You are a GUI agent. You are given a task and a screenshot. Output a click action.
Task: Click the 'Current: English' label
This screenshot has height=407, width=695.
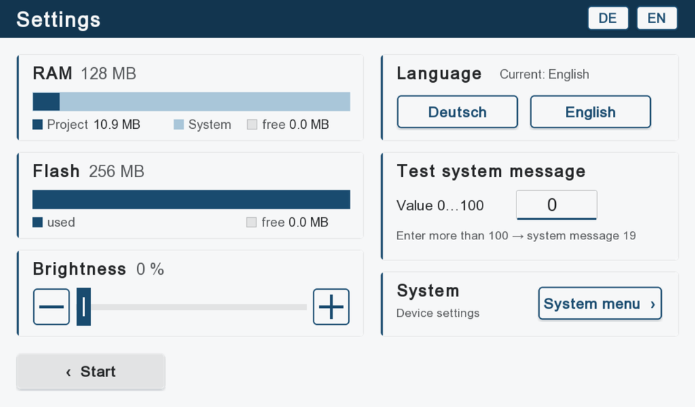[544, 74]
